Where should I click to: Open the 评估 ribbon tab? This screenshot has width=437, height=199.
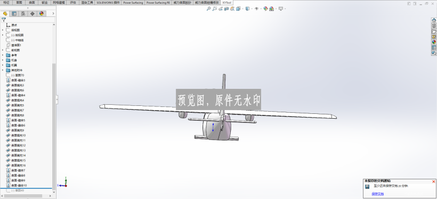72,3
